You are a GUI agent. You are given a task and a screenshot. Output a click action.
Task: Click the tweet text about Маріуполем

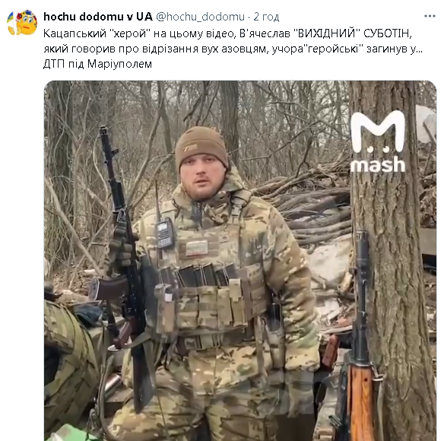click(x=233, y=49)
